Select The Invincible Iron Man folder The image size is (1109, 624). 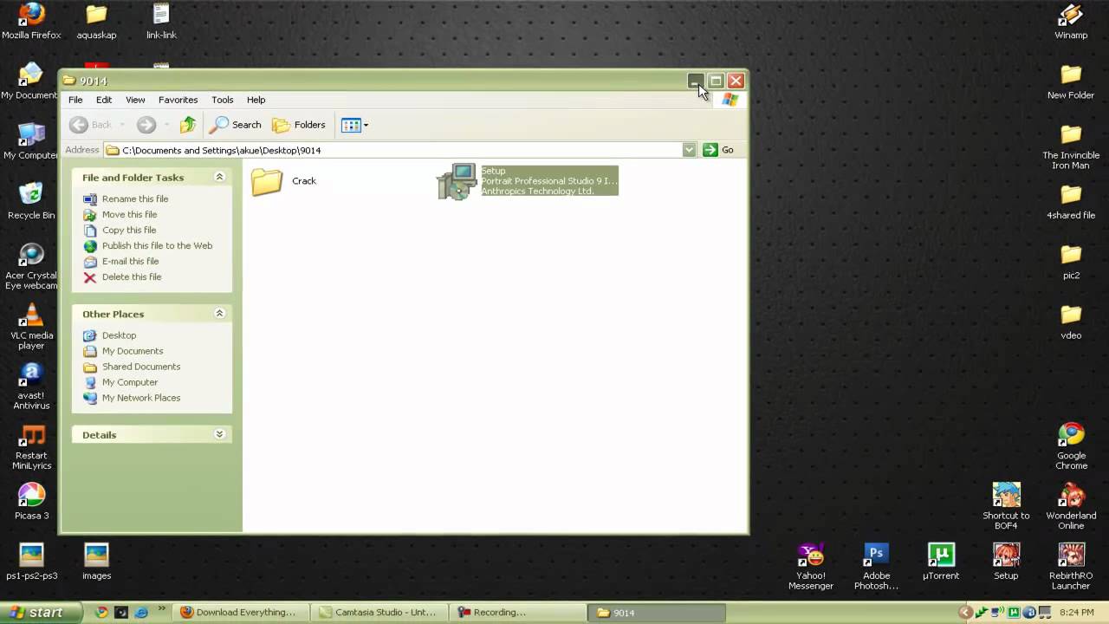coord(1071,146)
